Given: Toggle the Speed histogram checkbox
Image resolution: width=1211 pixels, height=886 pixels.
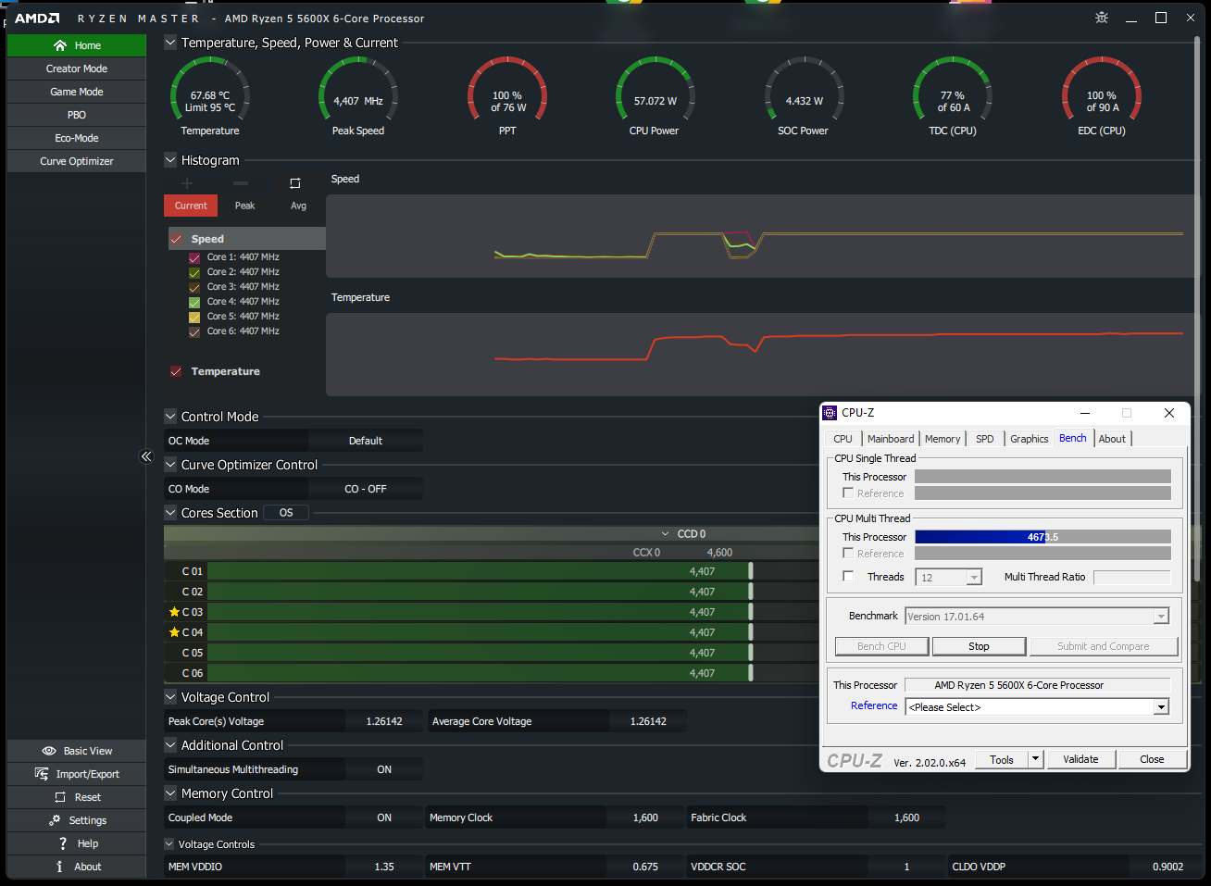Looking at the screenshot, I should (x=176, y=239).
